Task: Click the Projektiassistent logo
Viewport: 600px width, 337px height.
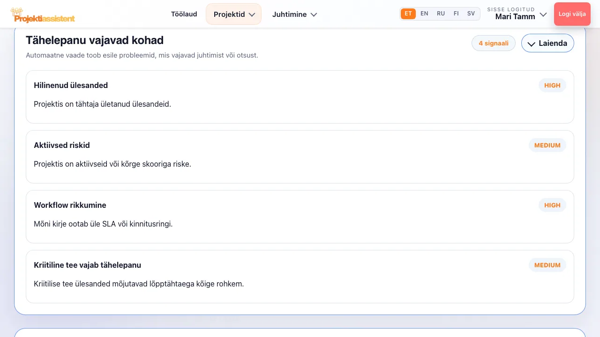Action: (x=43, y=15)
